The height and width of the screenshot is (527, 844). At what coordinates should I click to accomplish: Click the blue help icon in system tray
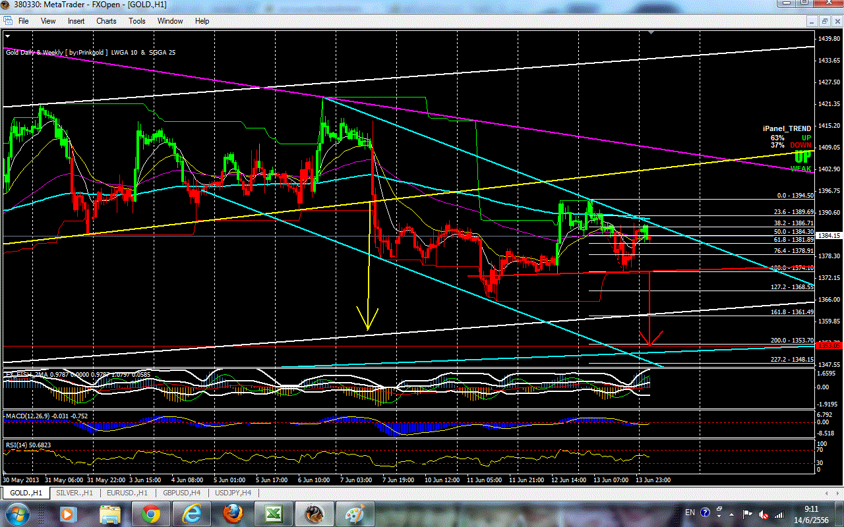tap(705, 513)
